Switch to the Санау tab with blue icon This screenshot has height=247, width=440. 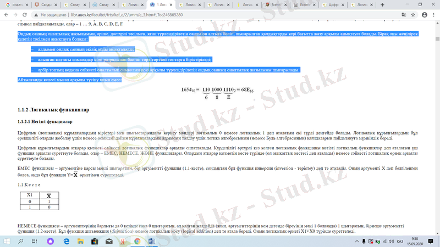[103, 5]
